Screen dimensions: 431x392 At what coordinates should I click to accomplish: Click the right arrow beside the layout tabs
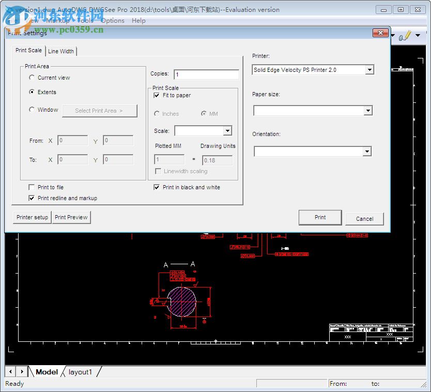(22, 371)
